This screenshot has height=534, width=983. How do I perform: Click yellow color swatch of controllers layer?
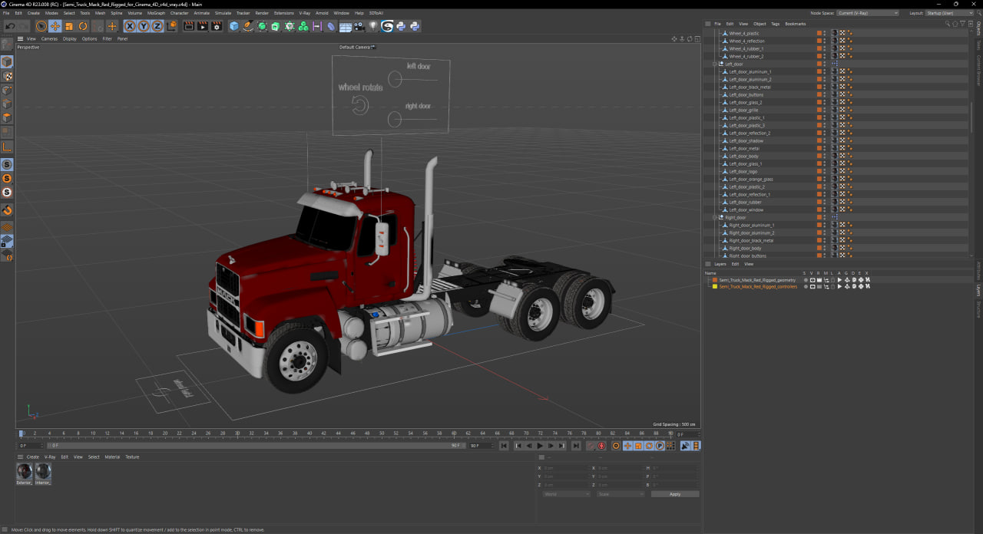[715, 286]
